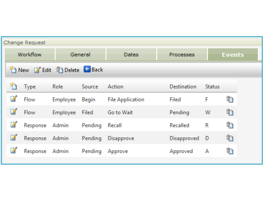Select the 'Recall' action cell
Viewport: 264px width, 198px height.
115,125
